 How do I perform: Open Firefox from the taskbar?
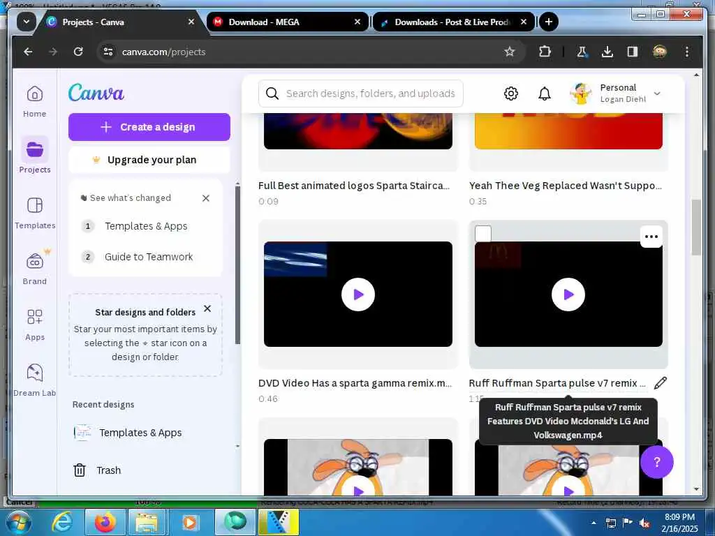(x=105, y=522)
